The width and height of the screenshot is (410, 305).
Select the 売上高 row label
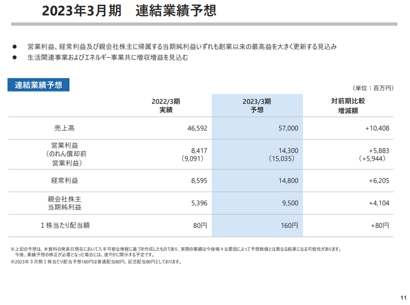pos(65,128)
